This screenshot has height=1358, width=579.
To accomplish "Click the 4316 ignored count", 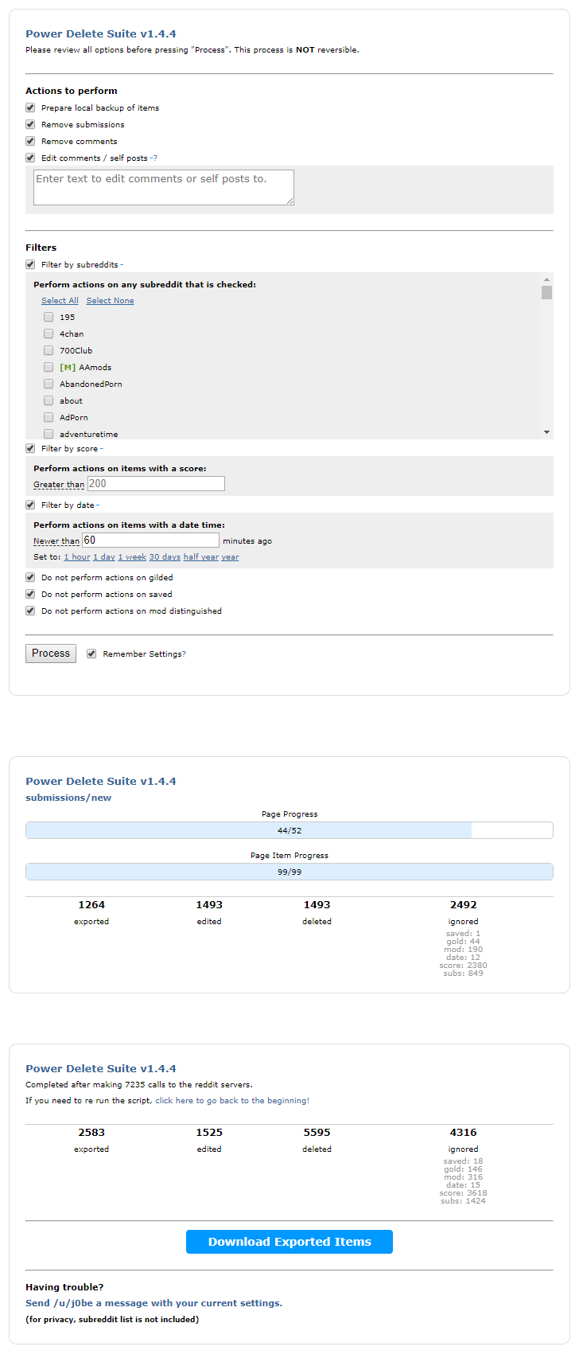I will (x=463, y=1133).
